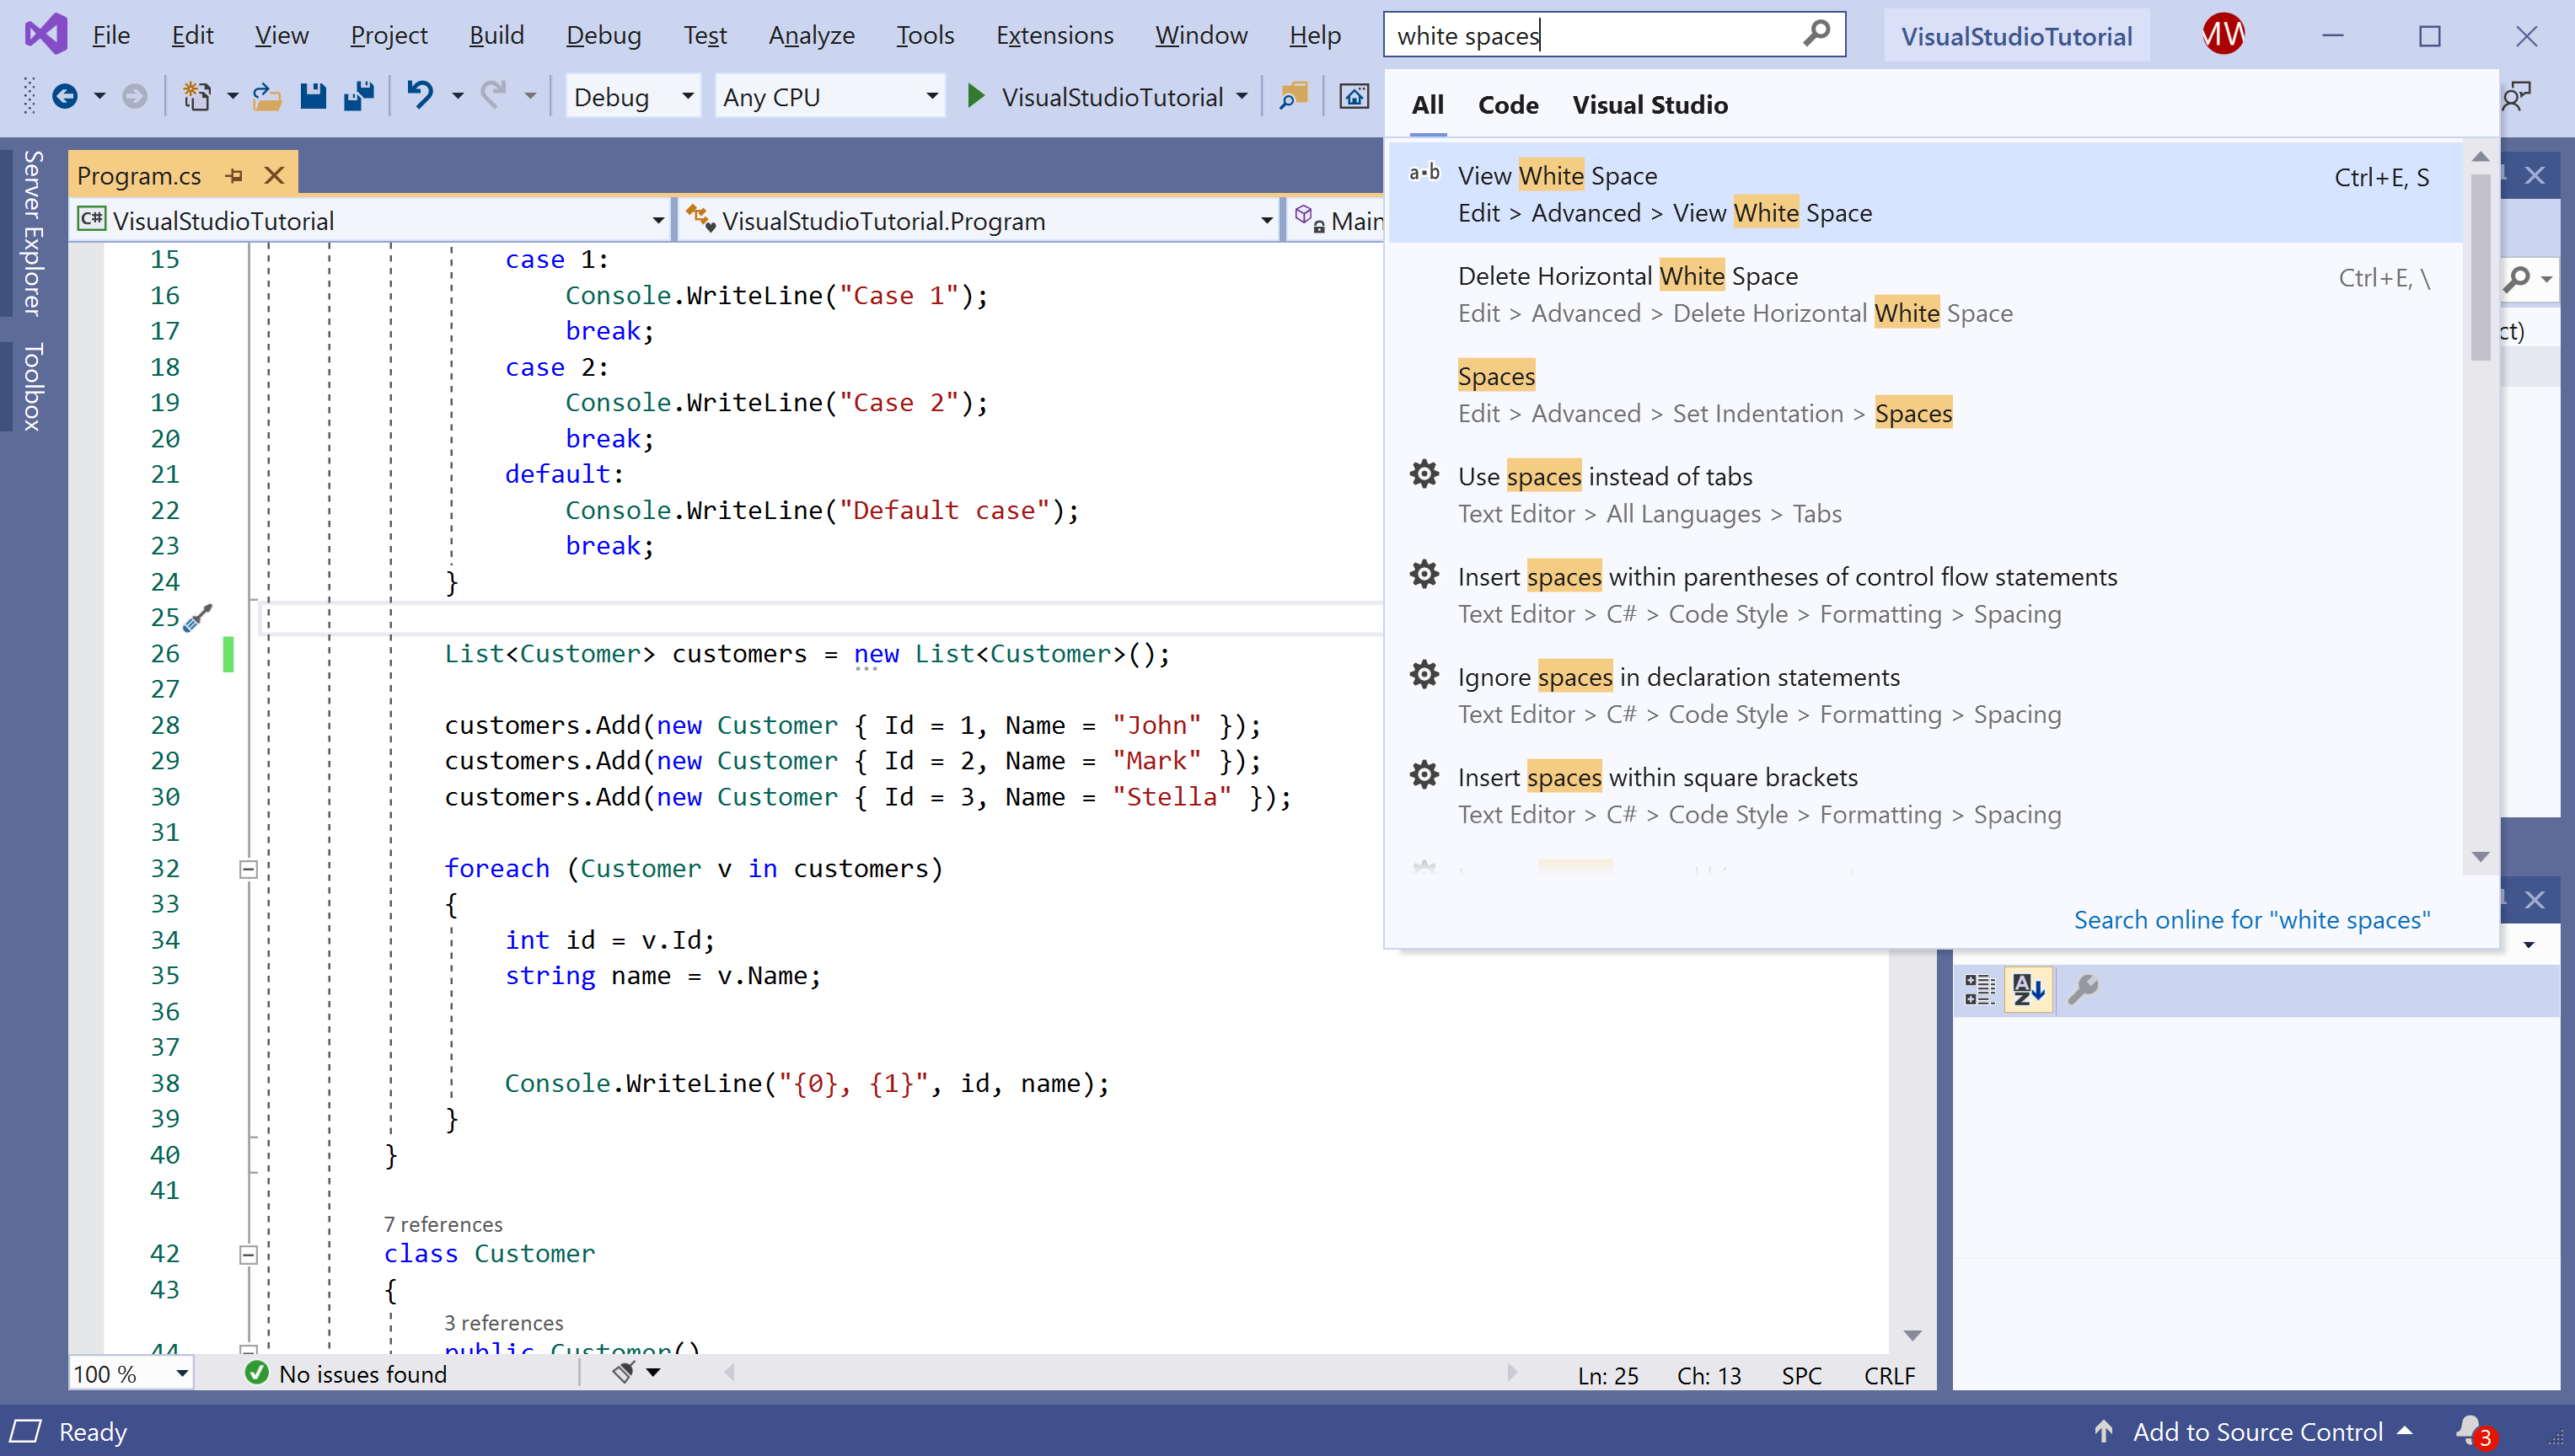2575x1456 pixels.
Task: Open the 100 % zoom level dropdown
Action: coord(182,1374)
